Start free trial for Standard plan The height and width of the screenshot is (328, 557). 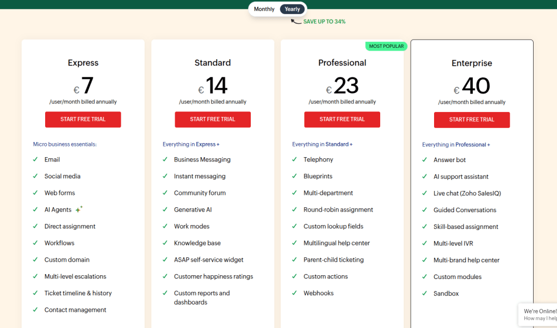point(213,120)
